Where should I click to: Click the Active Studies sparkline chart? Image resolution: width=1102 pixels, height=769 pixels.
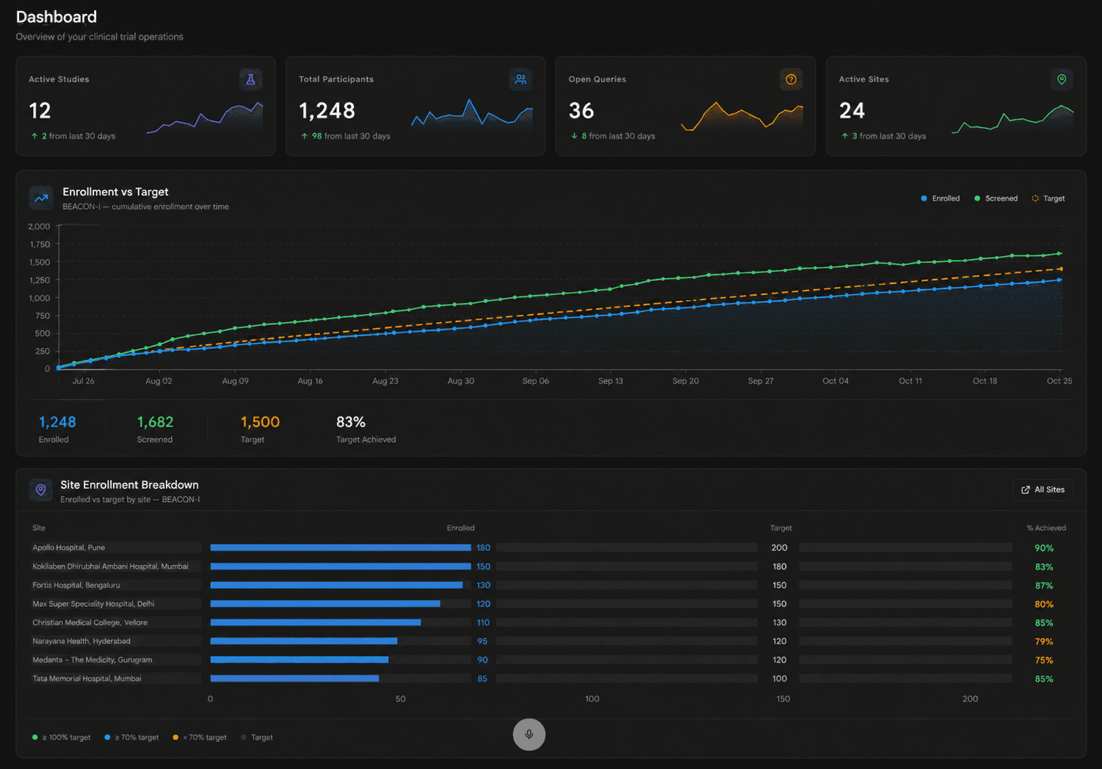205,117
